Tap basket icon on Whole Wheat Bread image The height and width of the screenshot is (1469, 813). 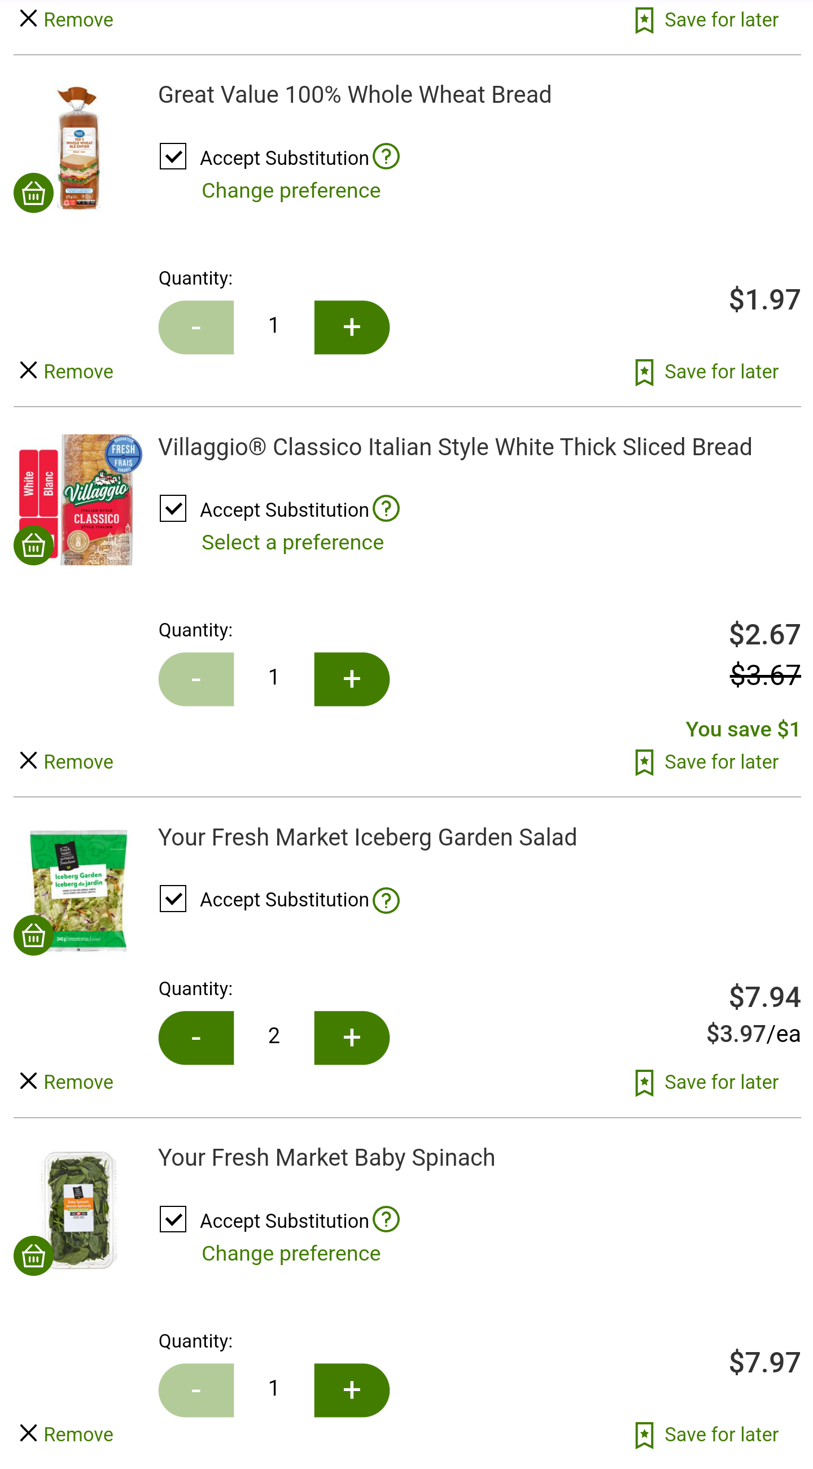(x=34, y=193)
